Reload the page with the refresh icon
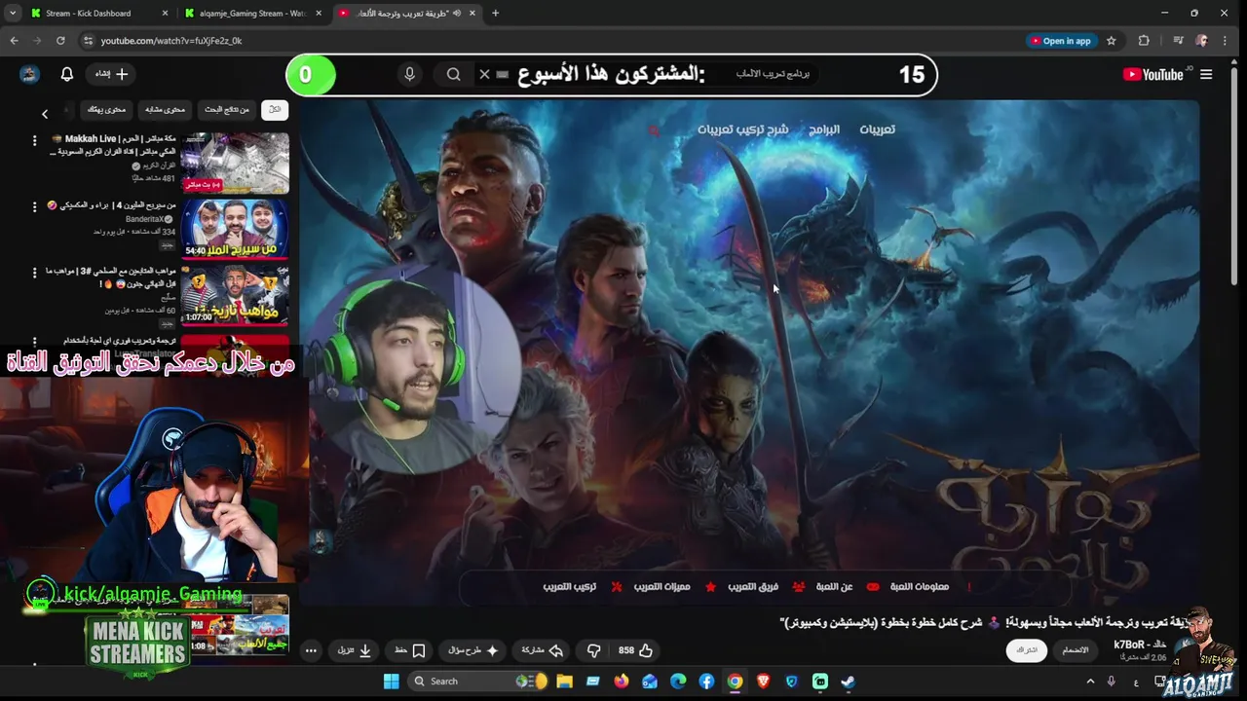The height and width of the screenshot is (701, 1247). [60, 41]
